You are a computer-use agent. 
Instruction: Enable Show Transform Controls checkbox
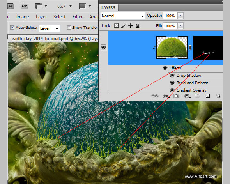(x=69, y=27)
